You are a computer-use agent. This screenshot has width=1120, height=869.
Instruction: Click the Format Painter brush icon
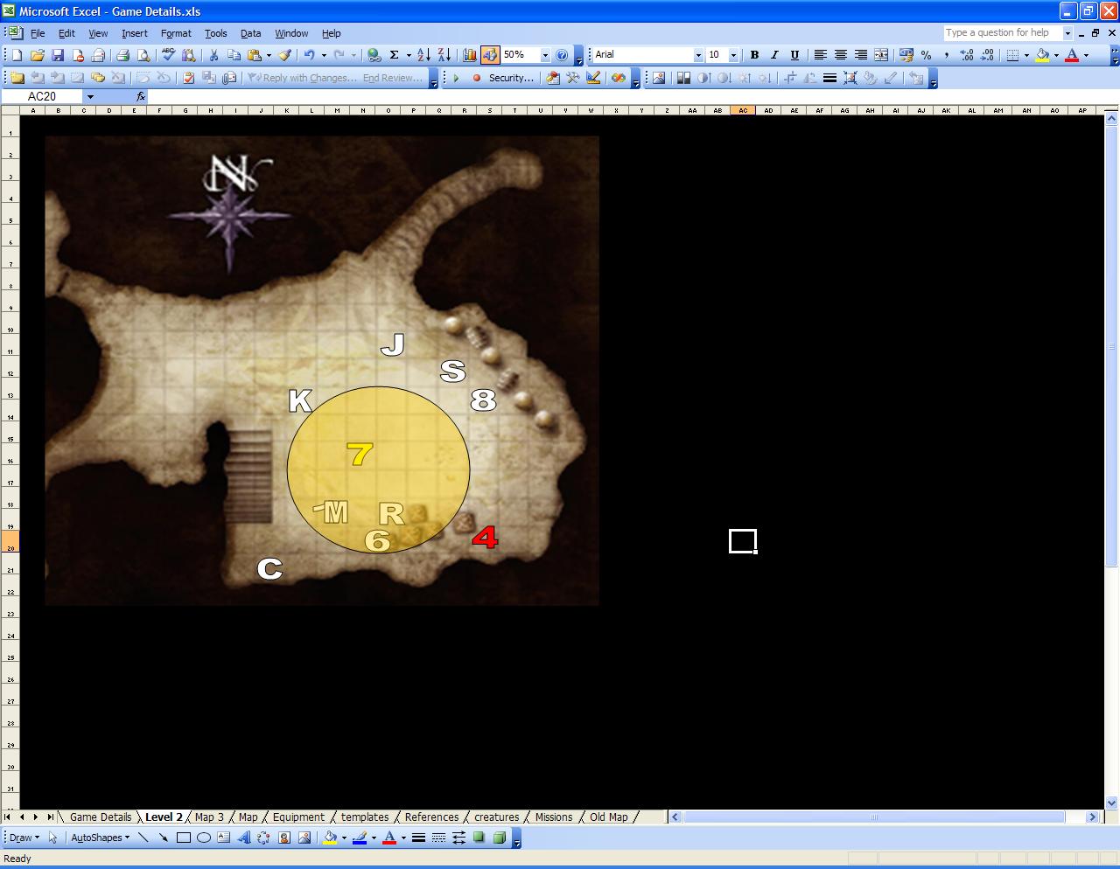285,55
